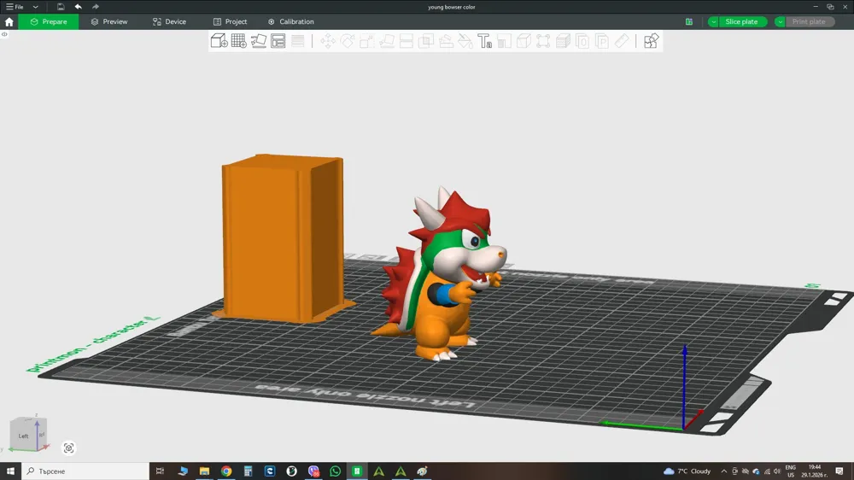
Task: Click the corner-handles square toolbar icon
Action: pyautogui.click(x=543, y=41)
